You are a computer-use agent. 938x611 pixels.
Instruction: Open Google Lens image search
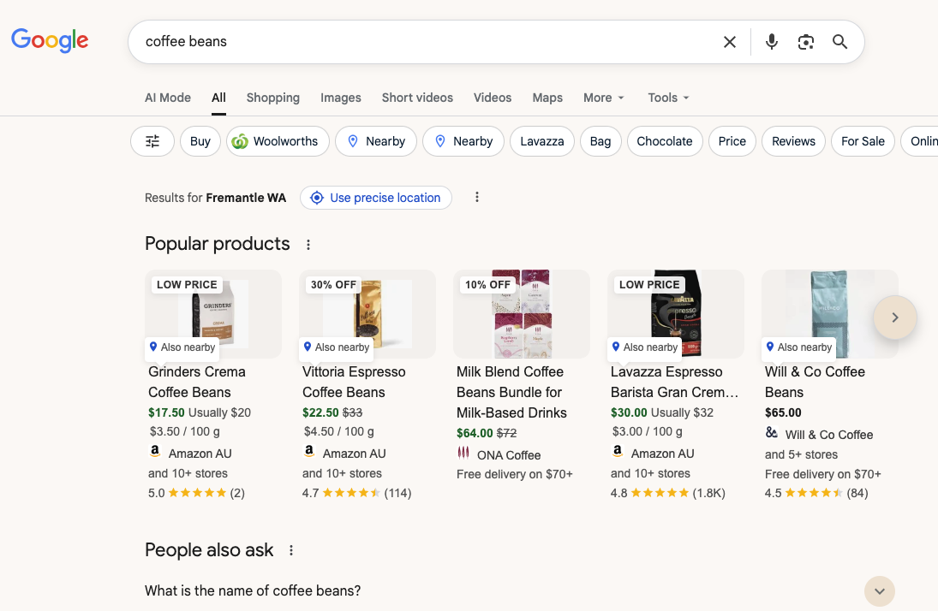click(806, 41)
